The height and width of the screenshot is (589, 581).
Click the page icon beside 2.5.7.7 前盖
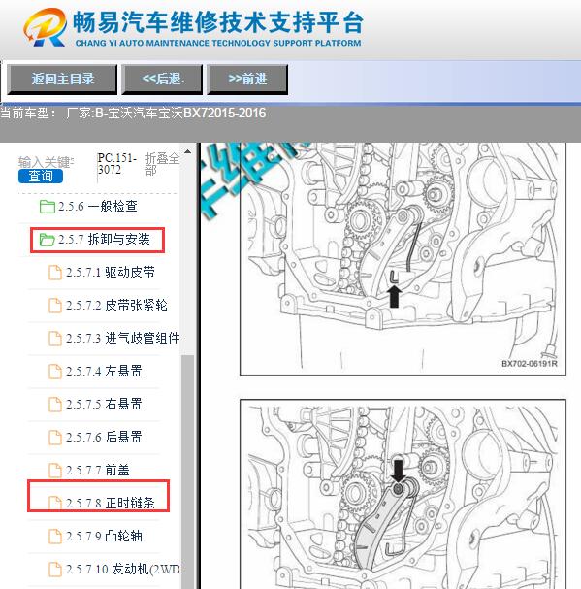55,471
